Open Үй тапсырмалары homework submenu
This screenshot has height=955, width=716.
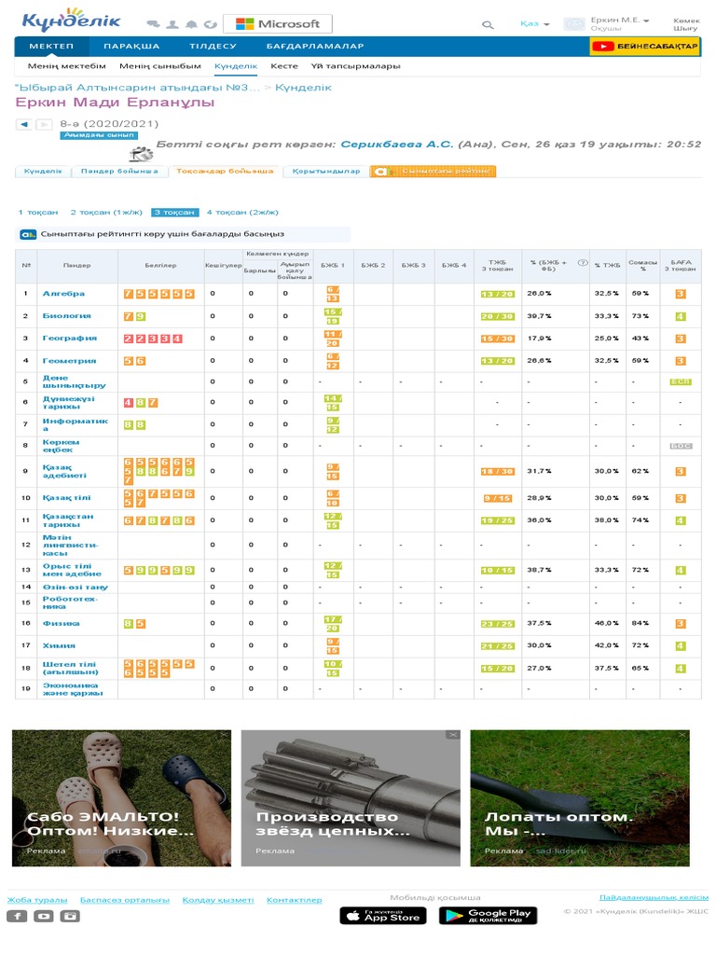tap(355, 66)
